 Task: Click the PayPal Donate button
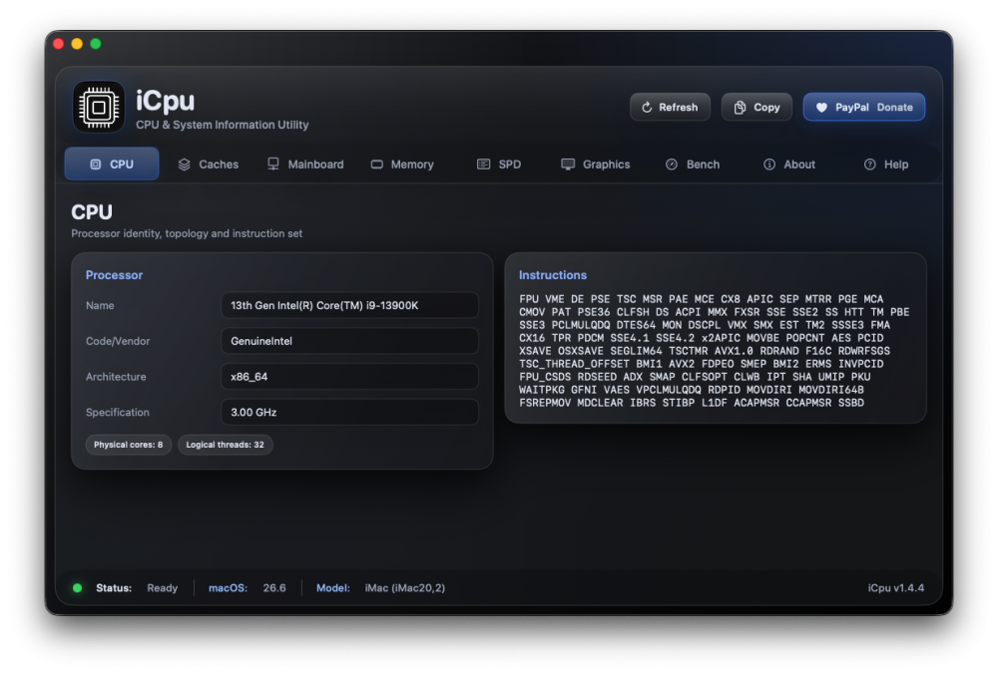pyautogui.click(x=864, y=108)
